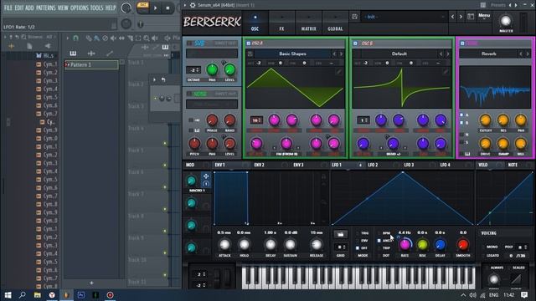The image size is (536, 301).
Task: Toggle OSC B on/off checkbox
Action: [355, 43]
